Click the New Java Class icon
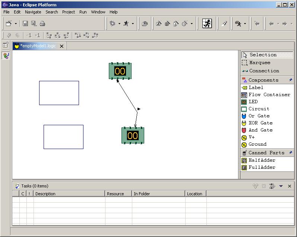Image resolution: width=297 pixels, height=237 pixels. coord(185,23)
